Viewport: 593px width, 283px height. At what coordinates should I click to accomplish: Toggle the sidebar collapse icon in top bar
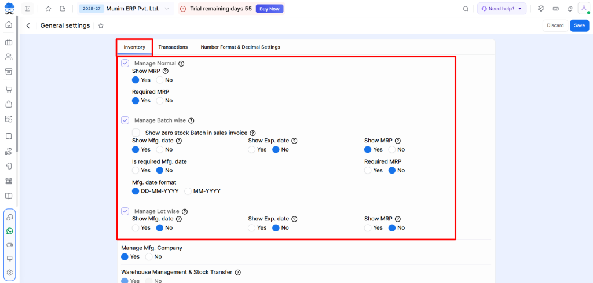(27, 8)
